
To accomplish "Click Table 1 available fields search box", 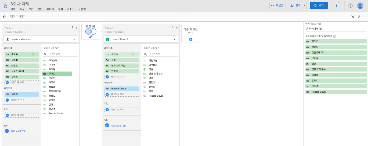I will 61,54.
